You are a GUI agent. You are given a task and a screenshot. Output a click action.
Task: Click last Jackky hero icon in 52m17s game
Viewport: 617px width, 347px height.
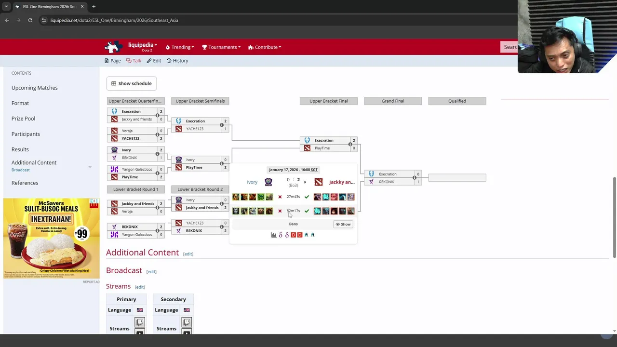(350, 211)
